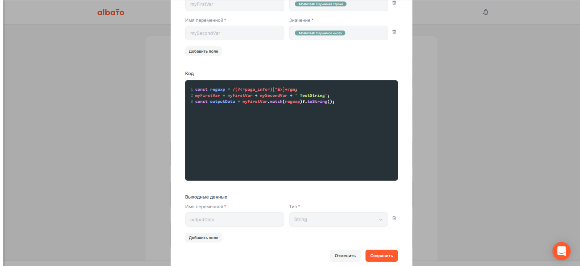Delete the myFirstVar variable row

(394, 3)
